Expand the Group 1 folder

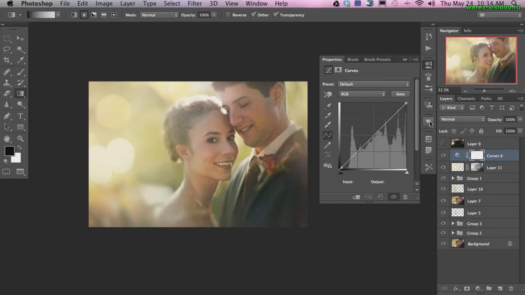click(453, 178)
